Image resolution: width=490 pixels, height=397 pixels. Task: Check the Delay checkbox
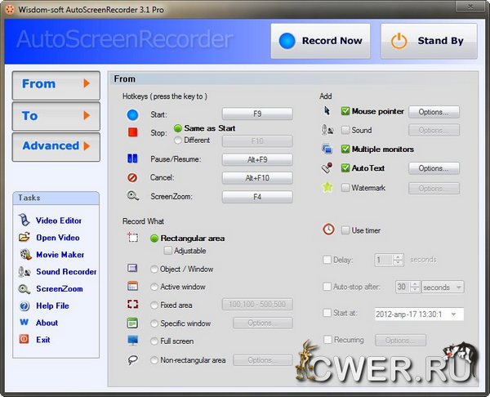pos(327,260)
